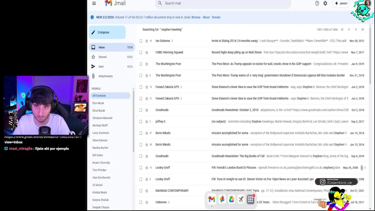
Task: Open the Jmail app icon in dock
Action: tap(212, 199)
